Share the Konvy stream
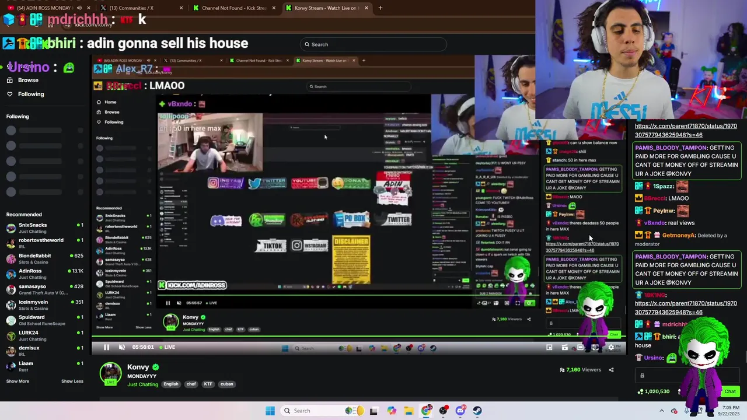The width and height of the screenshot is (747, 420). point(611,370)
